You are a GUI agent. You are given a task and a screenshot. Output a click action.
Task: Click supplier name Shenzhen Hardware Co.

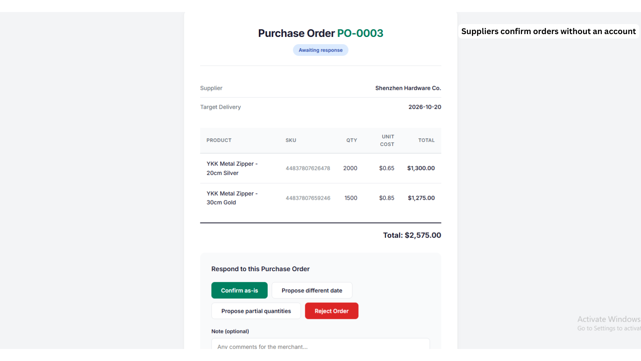coord(408,88)
